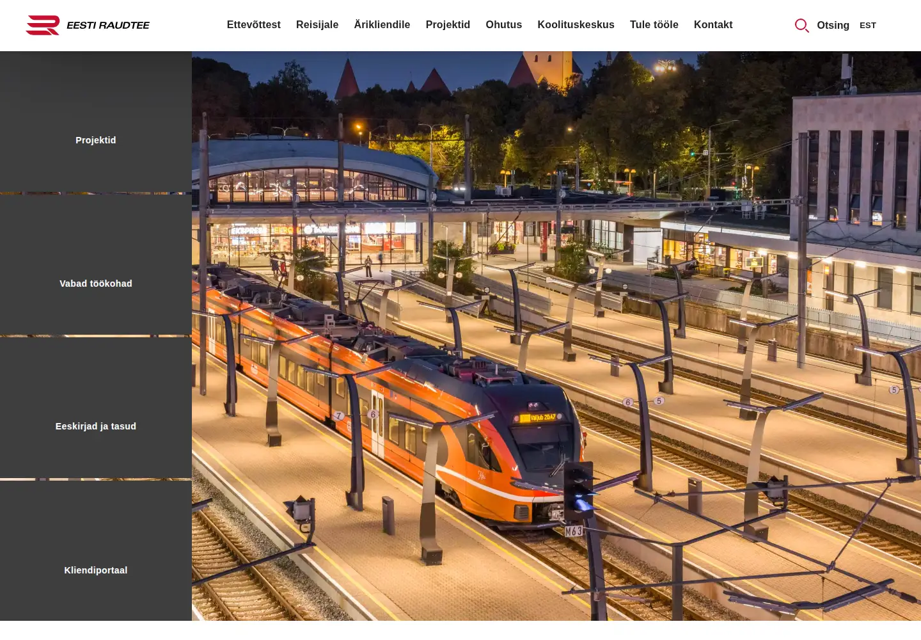This screenshot has width=921, height=640.
Task: Open the Reisijale menu
Action: [317, 25]
